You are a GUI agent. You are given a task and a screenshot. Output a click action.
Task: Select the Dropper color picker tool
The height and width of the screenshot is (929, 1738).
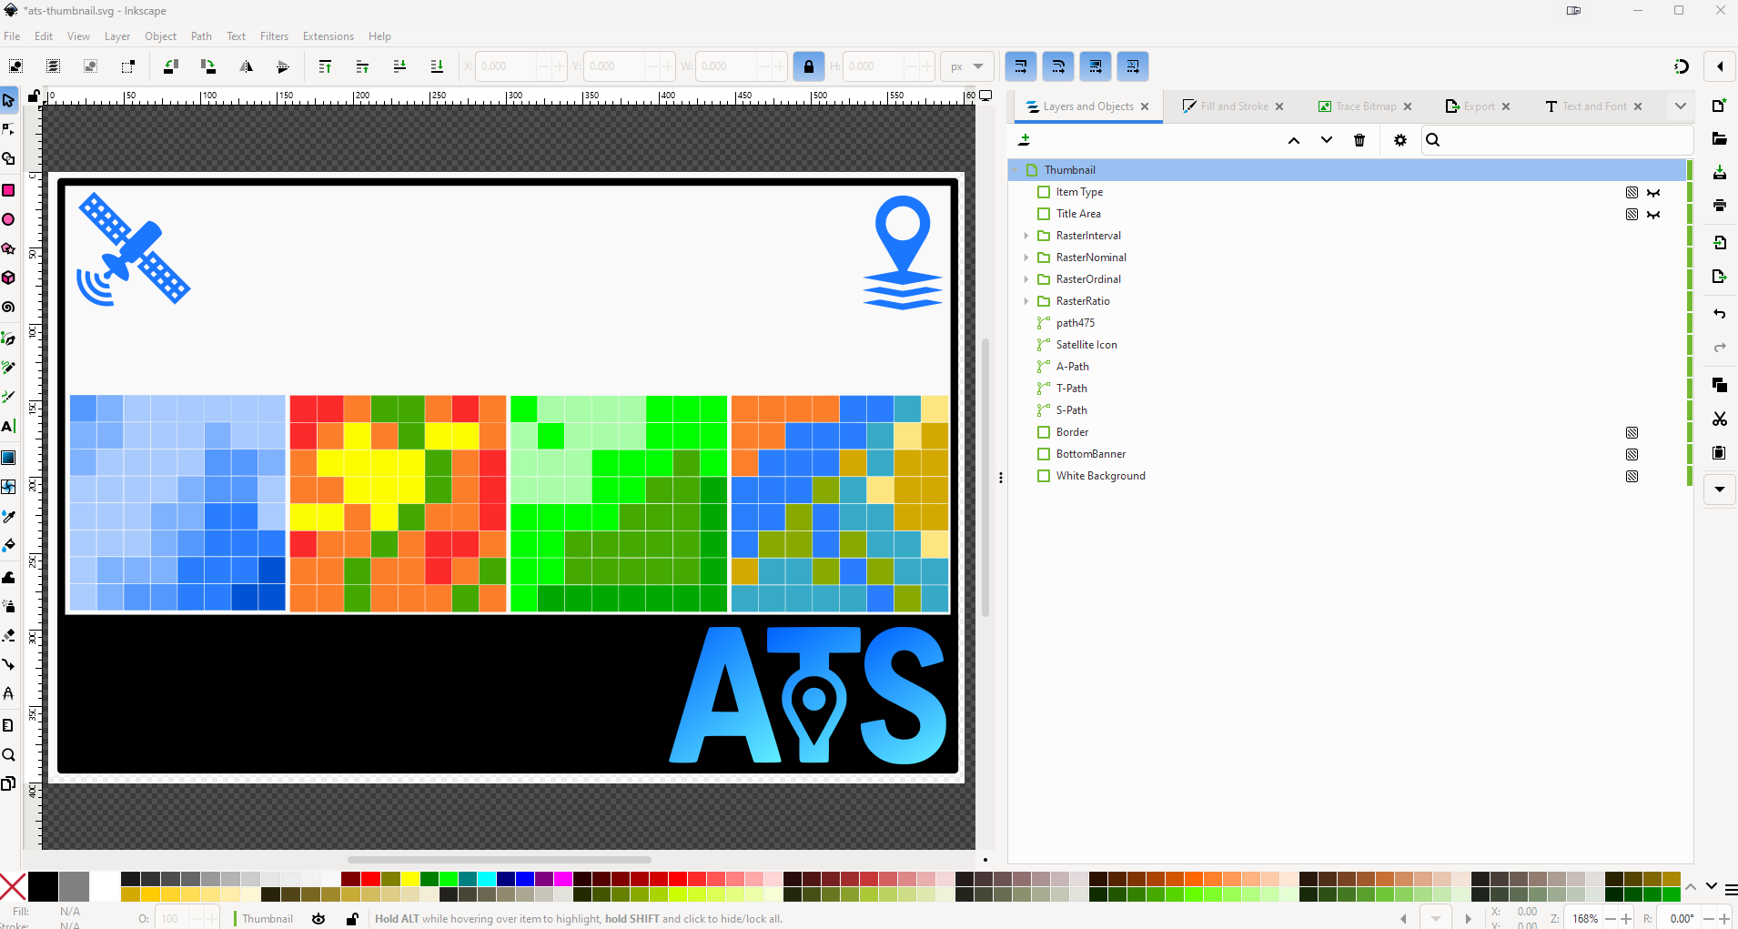coord(9,516)
